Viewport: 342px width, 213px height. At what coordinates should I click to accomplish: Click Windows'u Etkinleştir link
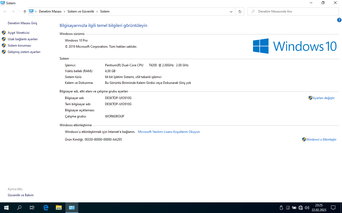click(321, 140)
